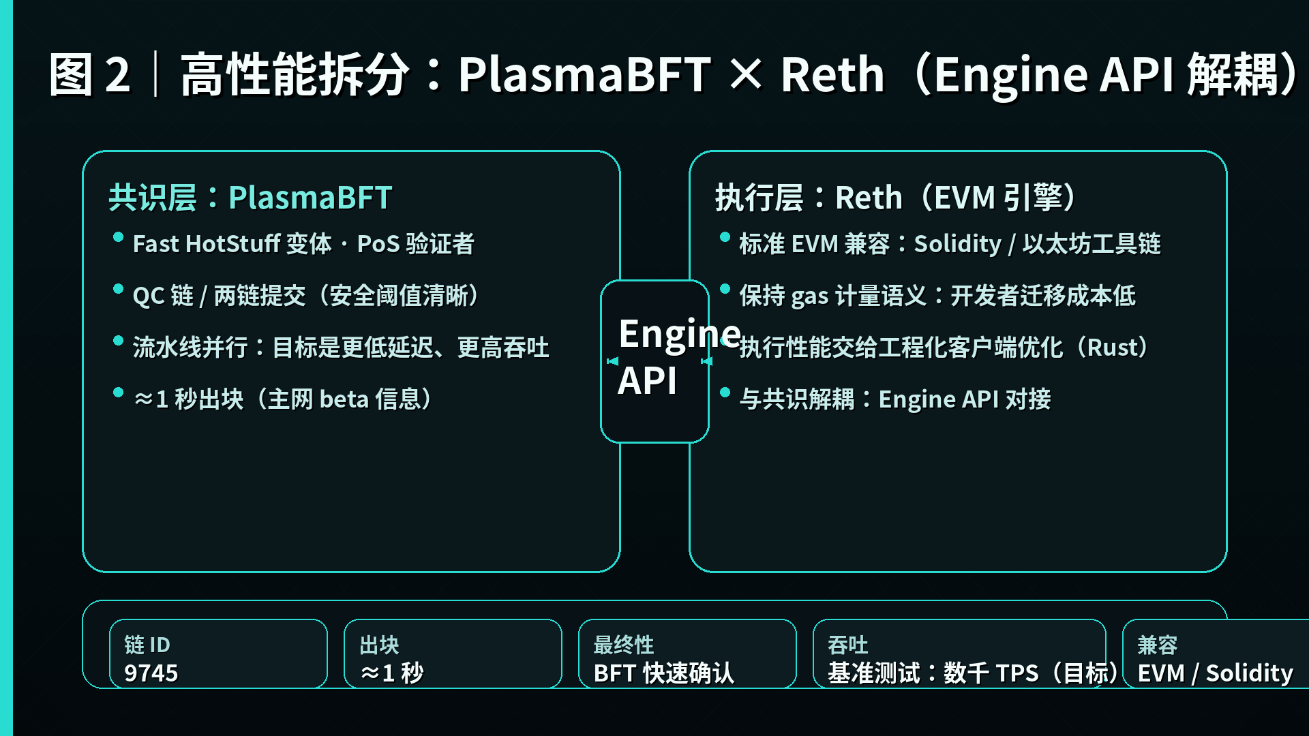Select the 兼容 EVM / Solidity card
The image size is (1309, 736).
tap(1215, 654)
